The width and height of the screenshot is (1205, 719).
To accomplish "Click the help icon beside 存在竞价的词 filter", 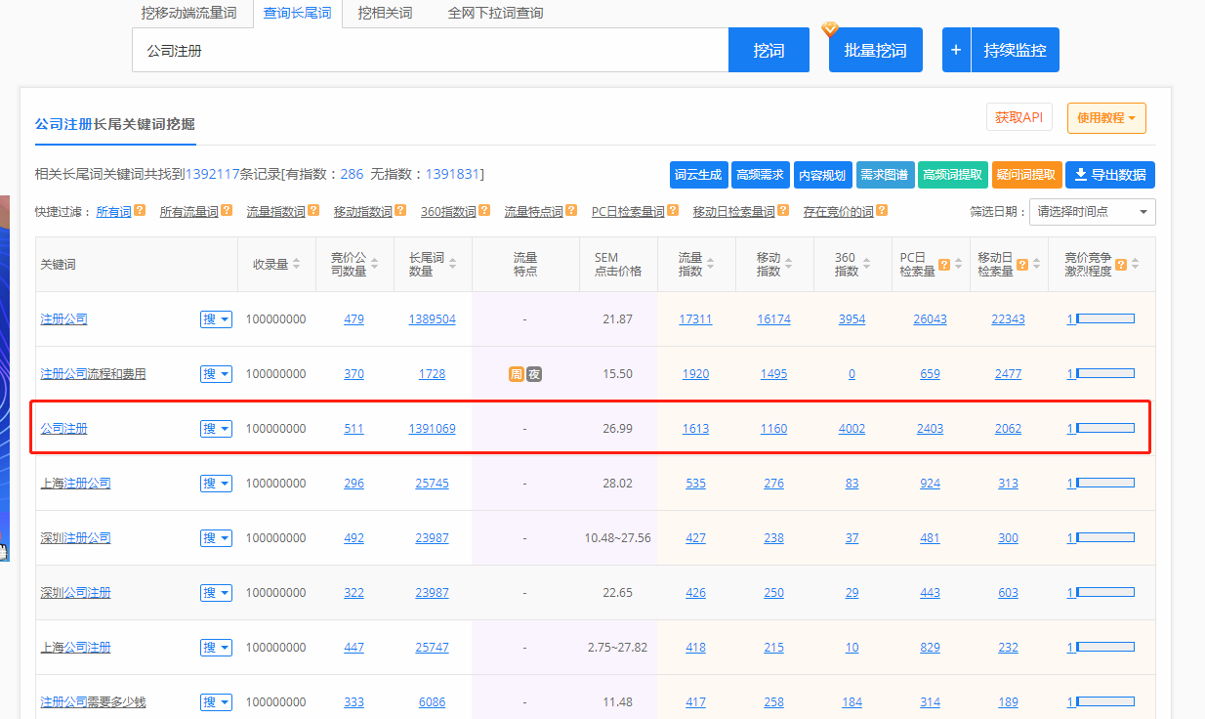I will [x=882, y=210].
